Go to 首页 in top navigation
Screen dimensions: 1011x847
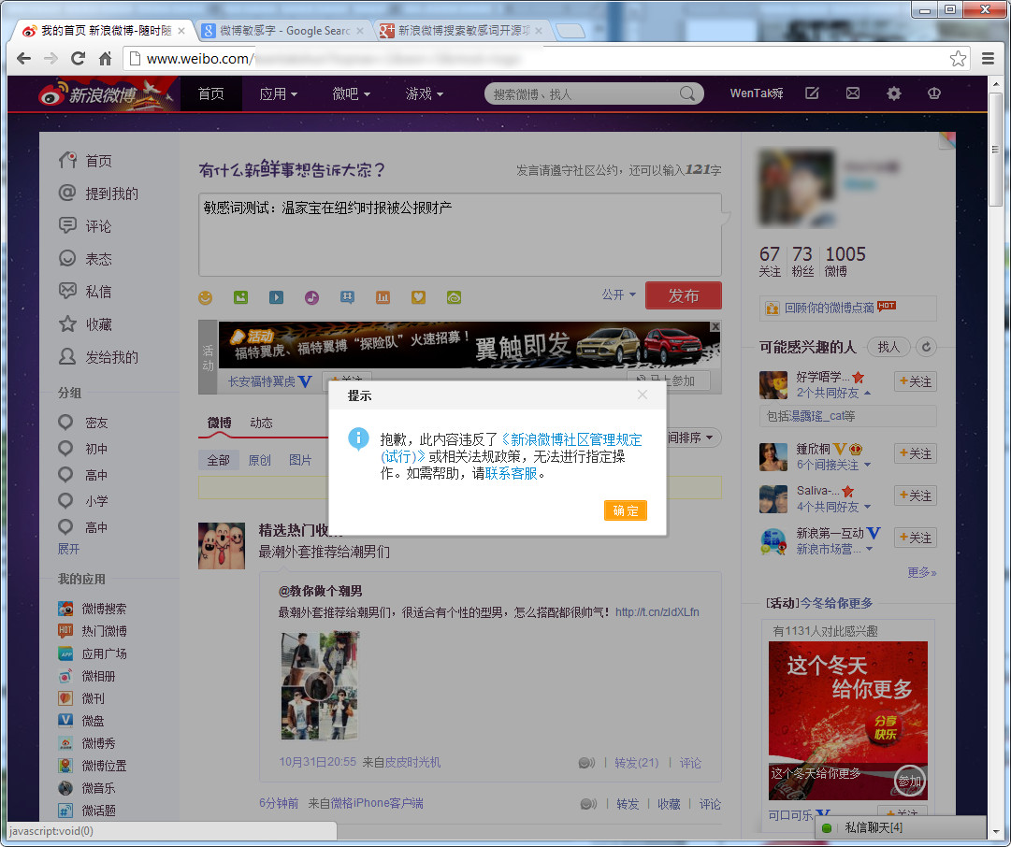coord(210,94)
